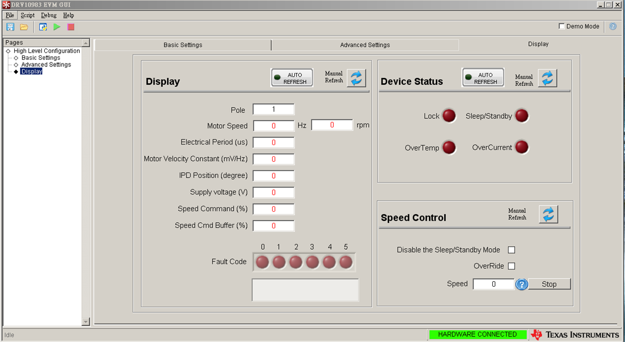
Task: Click the OverTemp status LED
Action: pyautogui.click(x=449, y=148)
